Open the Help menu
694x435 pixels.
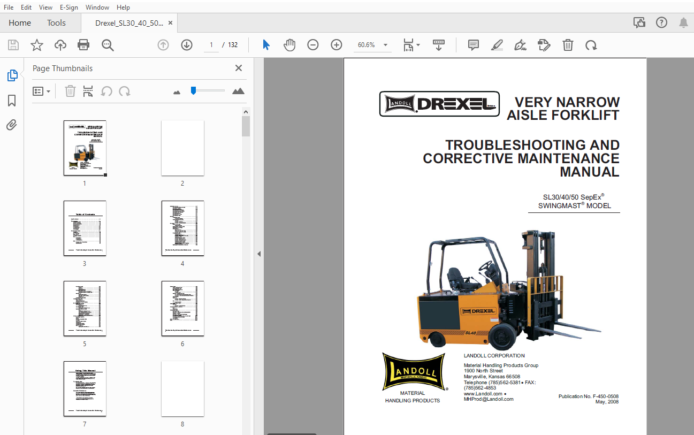(123, 7)
